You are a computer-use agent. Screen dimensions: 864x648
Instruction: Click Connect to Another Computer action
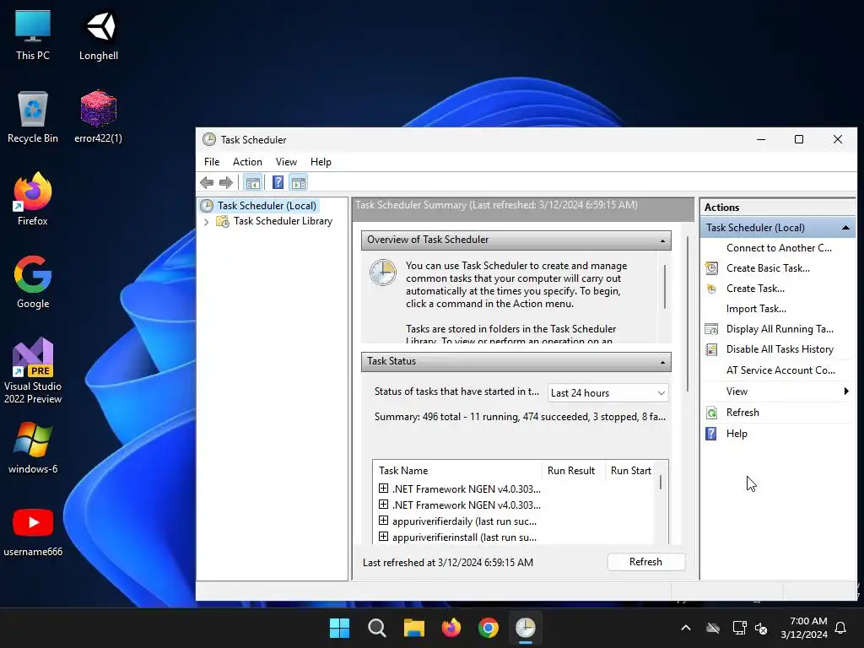pyautogui.click(x=779, y=248)
